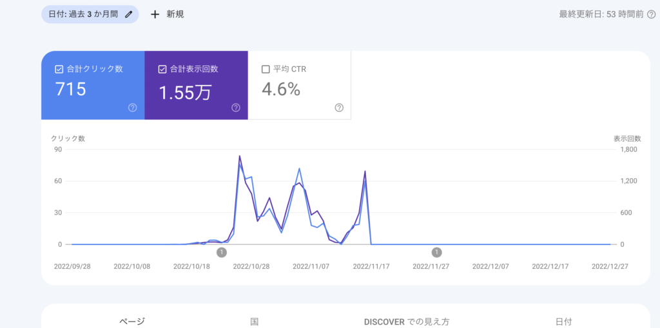Open help icon on total clicks card

click(x=133, y=108)
